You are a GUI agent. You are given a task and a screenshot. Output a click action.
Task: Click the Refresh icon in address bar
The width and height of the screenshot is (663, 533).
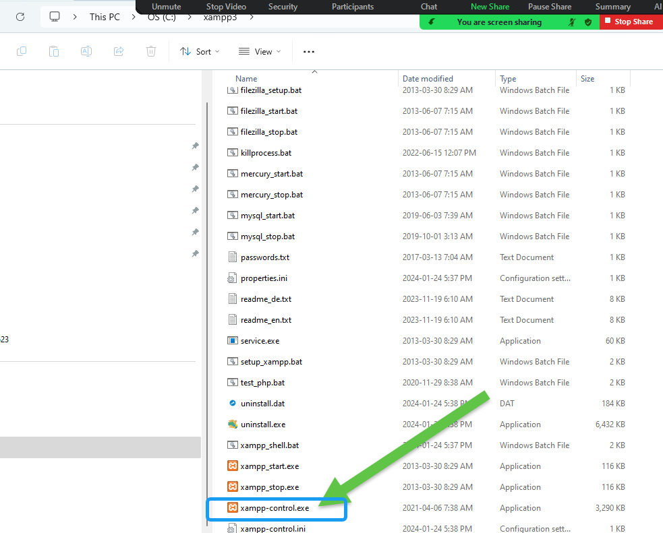[x=20, y=17]
